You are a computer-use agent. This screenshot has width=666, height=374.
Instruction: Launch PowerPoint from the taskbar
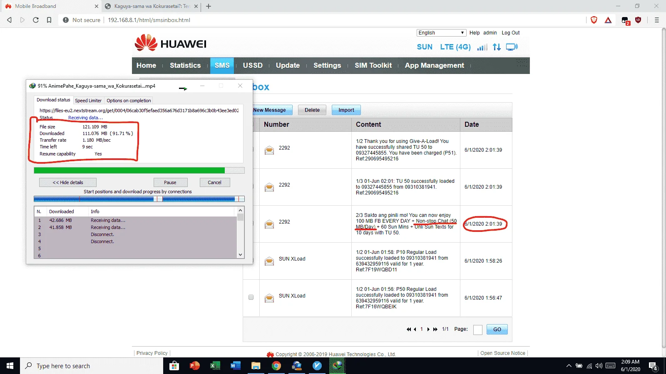[x=194, y=366]
